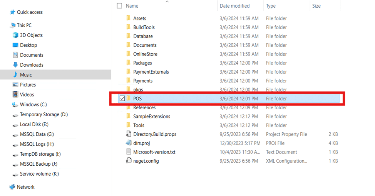
Task: Sort files by Name column
Action: coord(132,6)
